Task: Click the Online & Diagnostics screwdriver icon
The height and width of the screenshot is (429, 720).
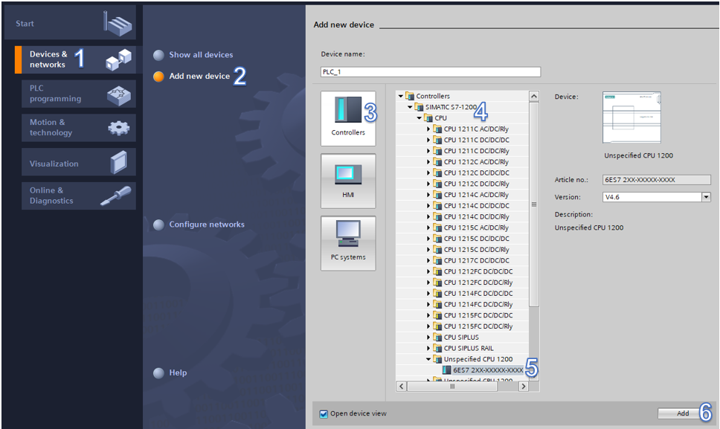Action: 116,196
